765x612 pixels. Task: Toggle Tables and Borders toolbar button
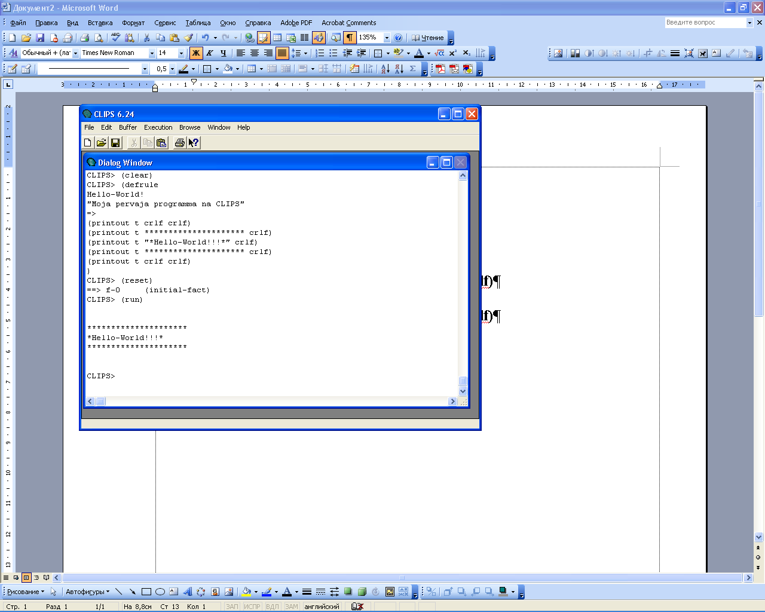[264, 38]
